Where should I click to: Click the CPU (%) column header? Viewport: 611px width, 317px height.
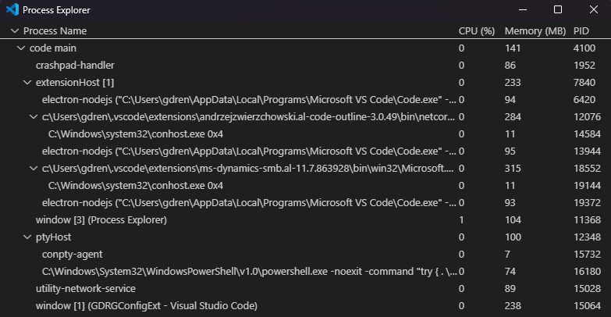click(477, 31)
